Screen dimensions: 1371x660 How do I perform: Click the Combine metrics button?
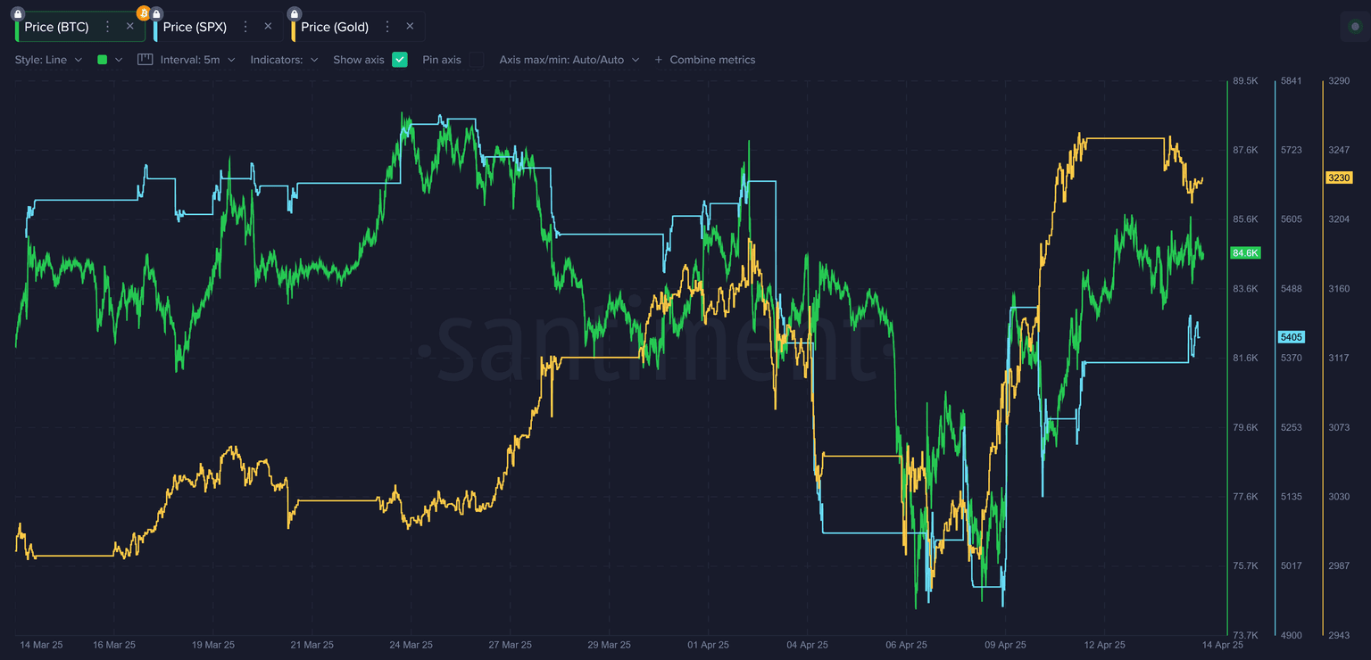(704, 60)
